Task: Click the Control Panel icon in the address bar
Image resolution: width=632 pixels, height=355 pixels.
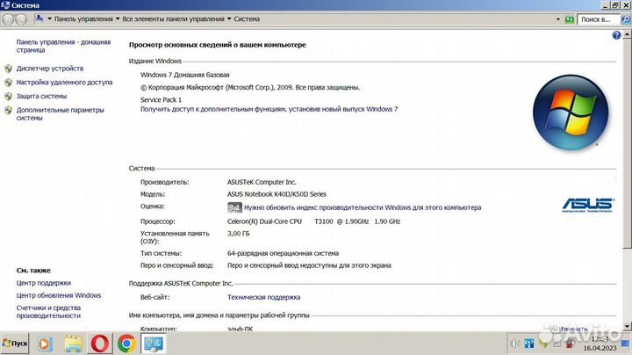Action: (39, 18)
